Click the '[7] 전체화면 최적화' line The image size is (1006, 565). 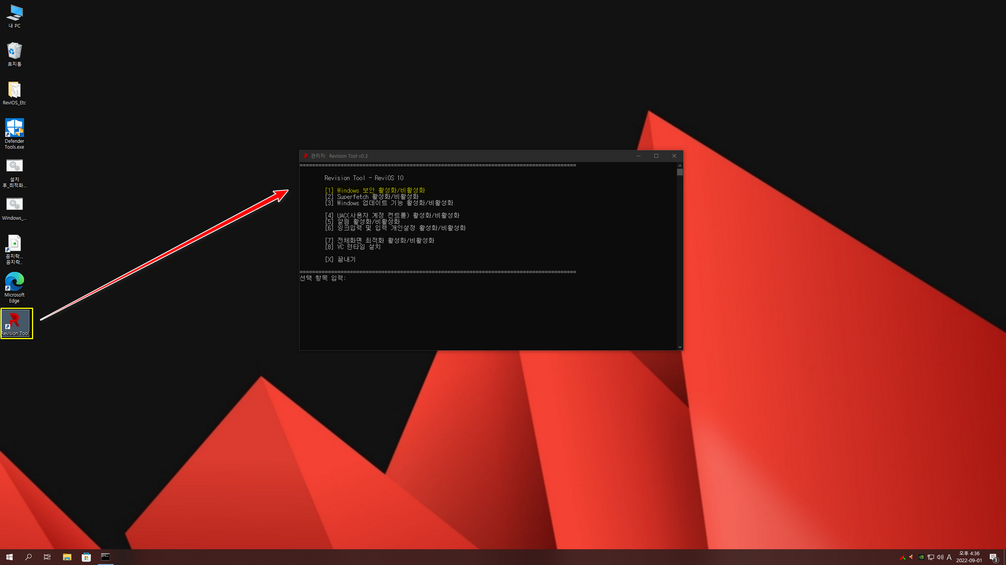(379, 240)
